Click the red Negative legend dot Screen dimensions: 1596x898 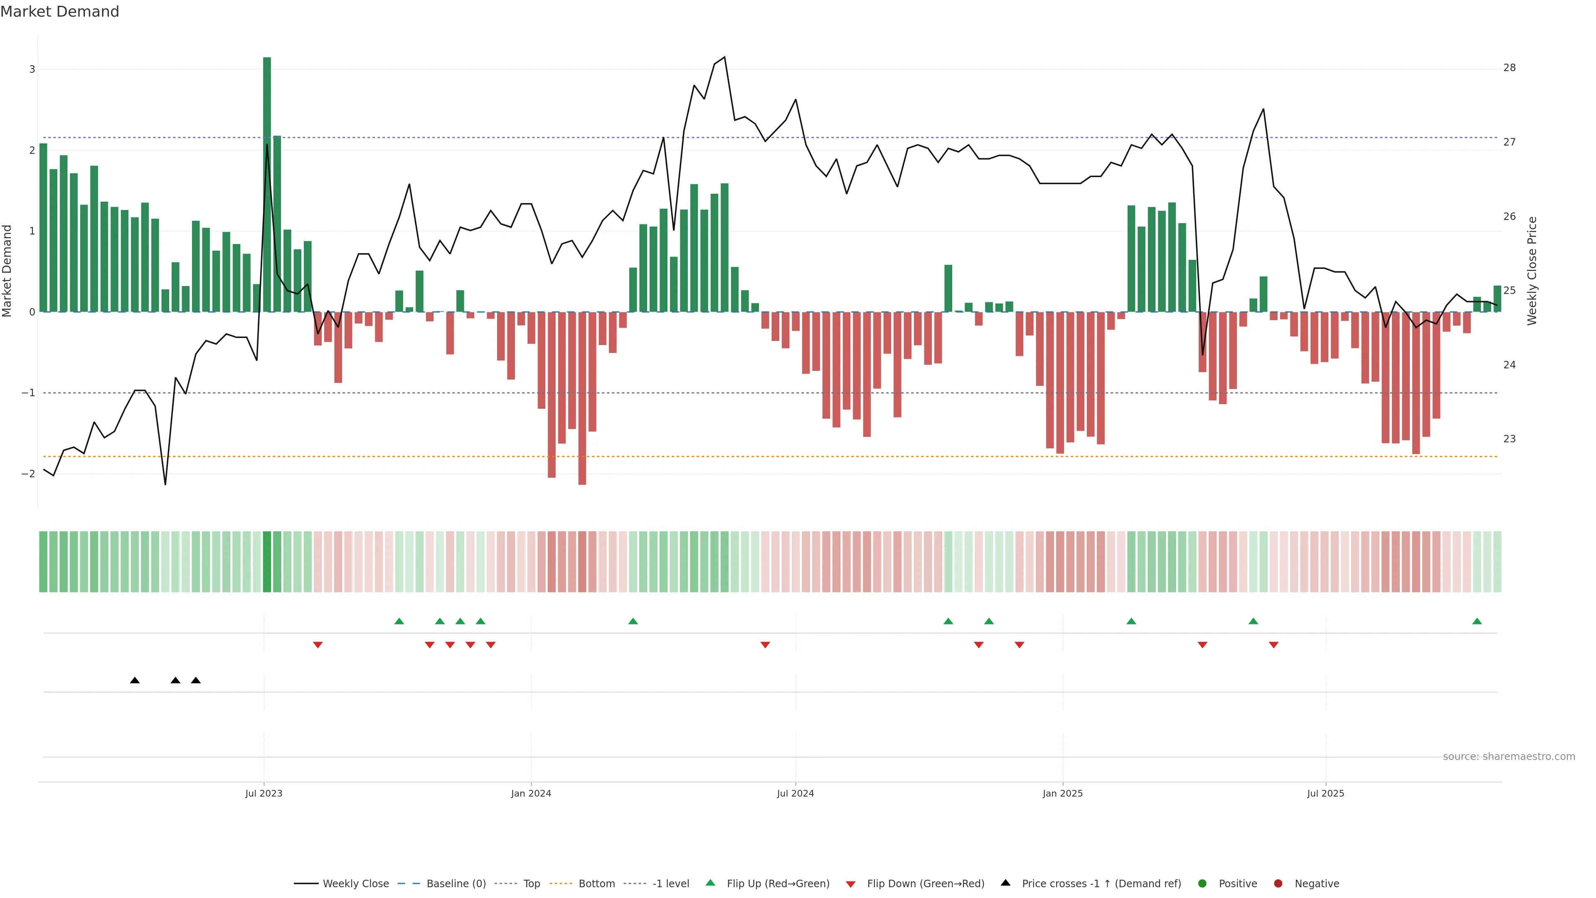pos(1278,884)
